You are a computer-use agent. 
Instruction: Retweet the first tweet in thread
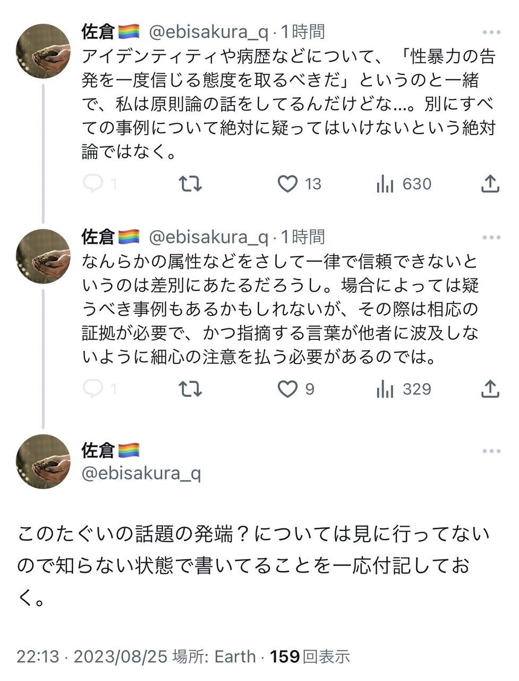pos(190,184)
